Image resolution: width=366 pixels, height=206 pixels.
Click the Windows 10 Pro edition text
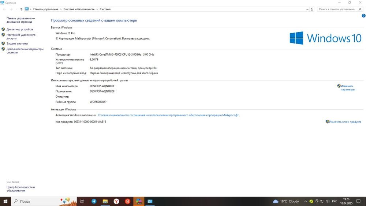point(66,33)
